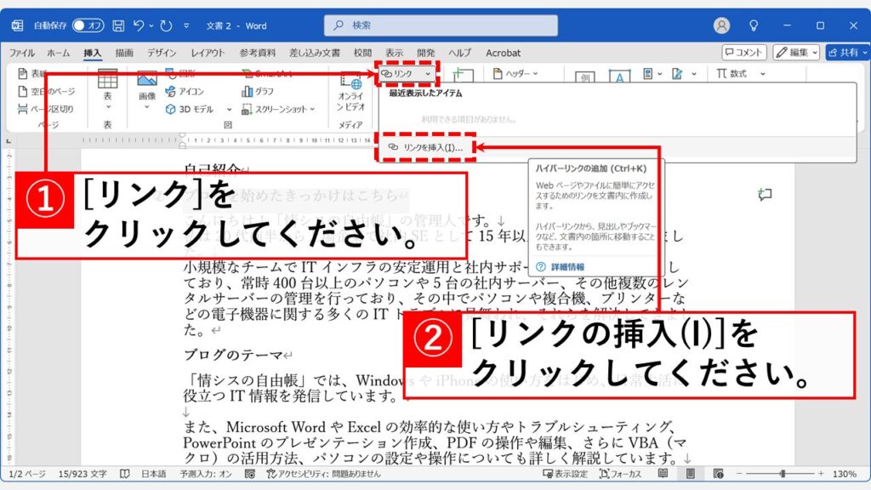Switch to the 参考資料 tab
The width and height of the screenshot is (871, 490).
pyautogui.click(x=257, y=53)
